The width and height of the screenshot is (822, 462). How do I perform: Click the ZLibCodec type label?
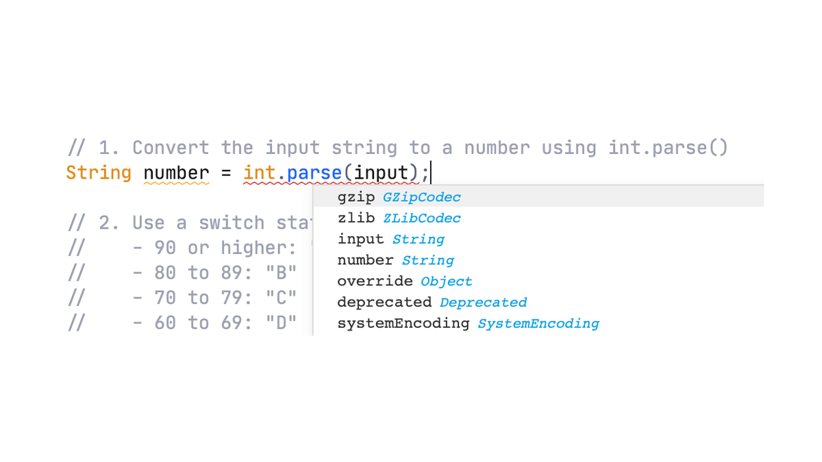pos(422,218)
